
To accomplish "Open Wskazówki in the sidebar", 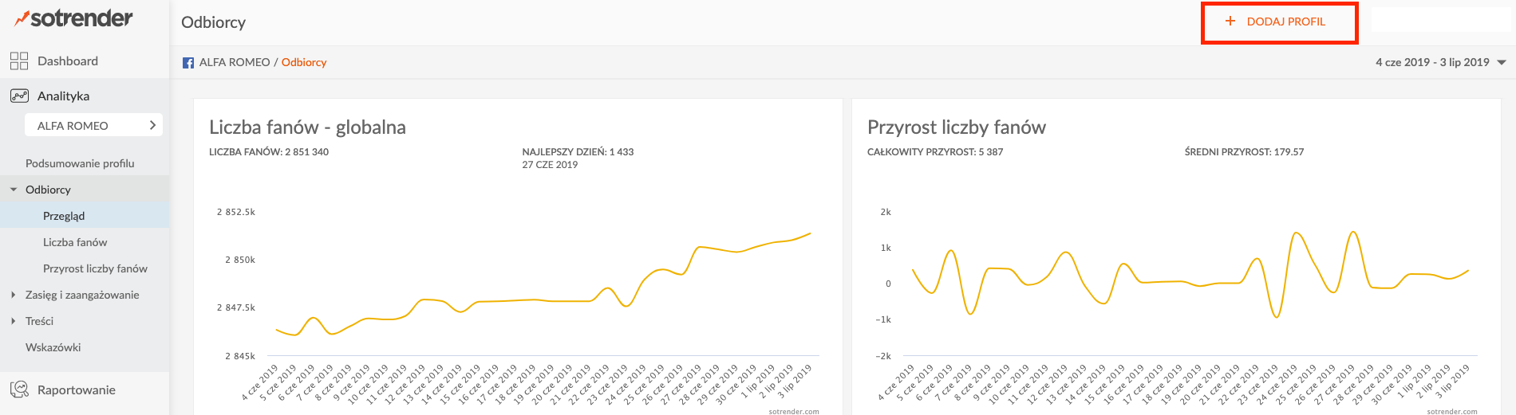I will coord(53,347).
